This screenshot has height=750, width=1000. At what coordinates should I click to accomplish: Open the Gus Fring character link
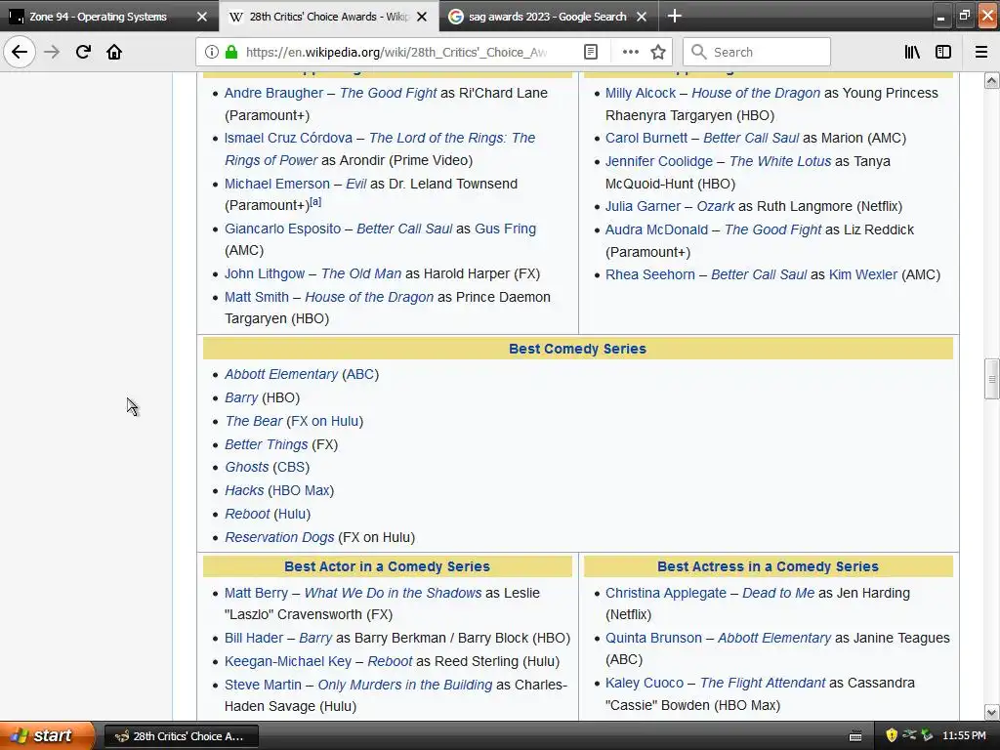tap(505, 229)
